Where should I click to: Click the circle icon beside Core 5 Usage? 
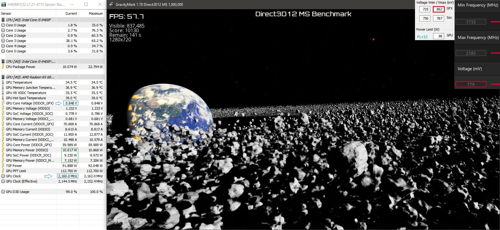(3, 51)
